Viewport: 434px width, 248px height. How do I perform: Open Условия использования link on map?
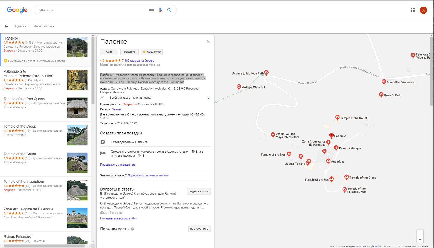(415, 246)
